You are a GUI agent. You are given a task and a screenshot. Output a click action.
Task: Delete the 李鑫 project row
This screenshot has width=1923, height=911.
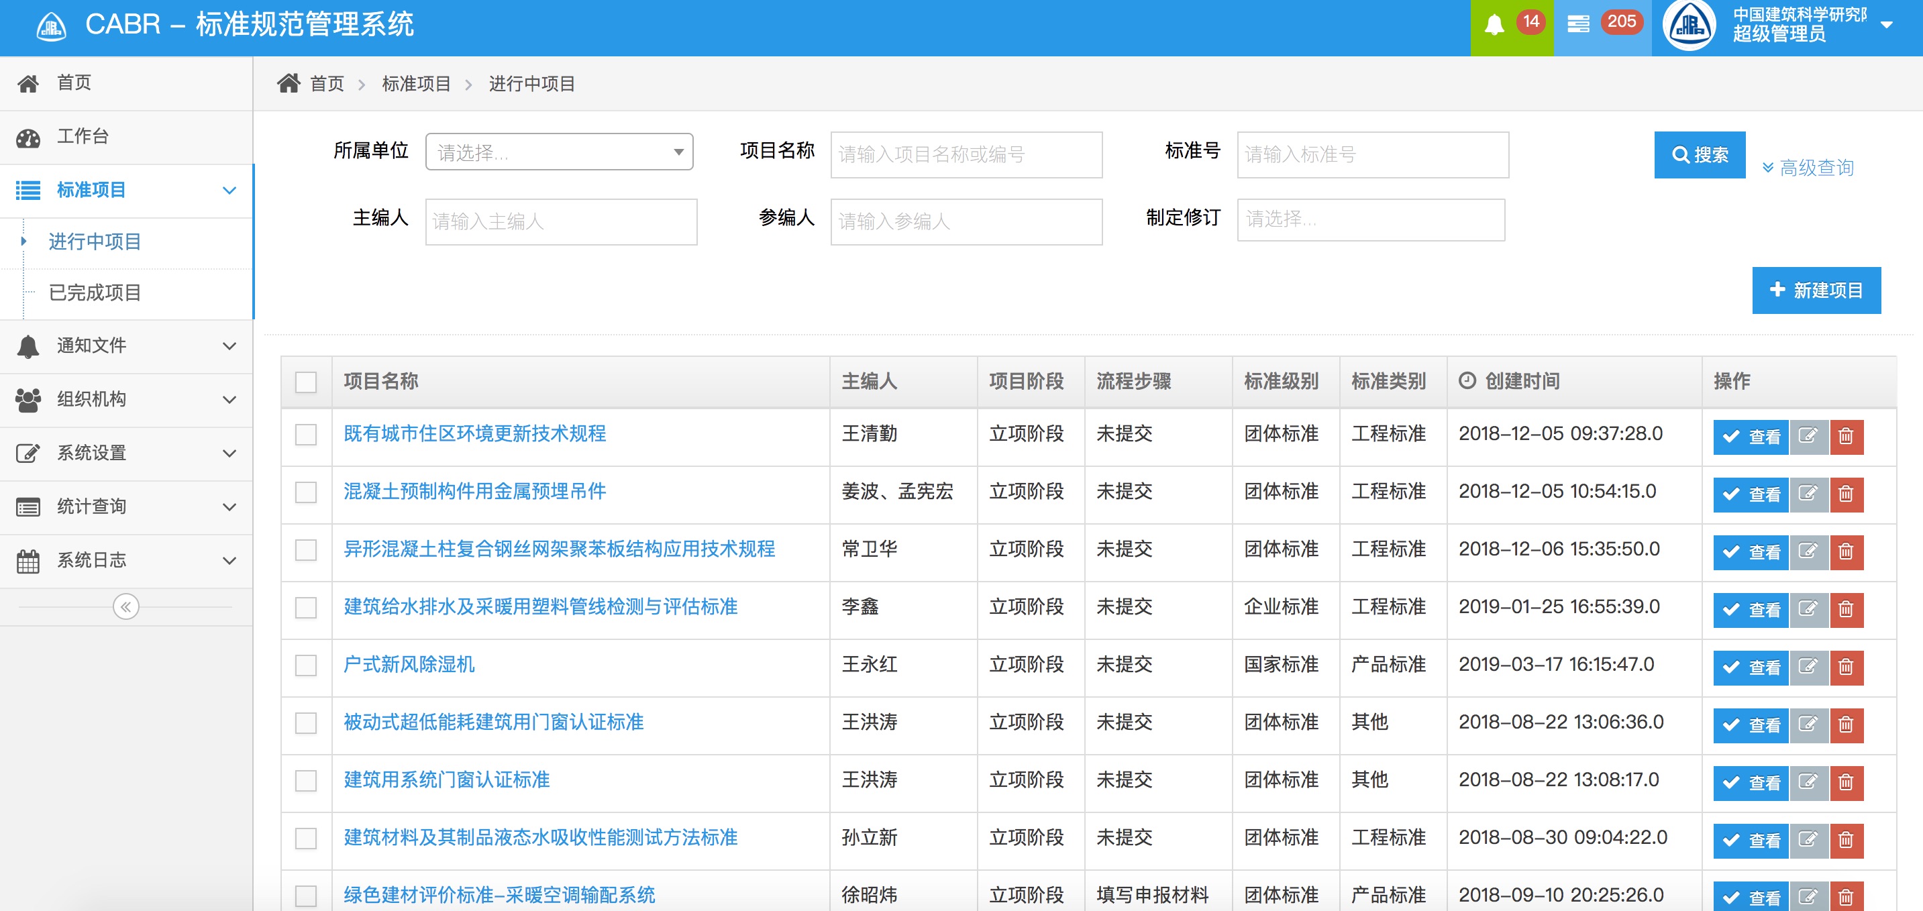[x=1846, y=609]
